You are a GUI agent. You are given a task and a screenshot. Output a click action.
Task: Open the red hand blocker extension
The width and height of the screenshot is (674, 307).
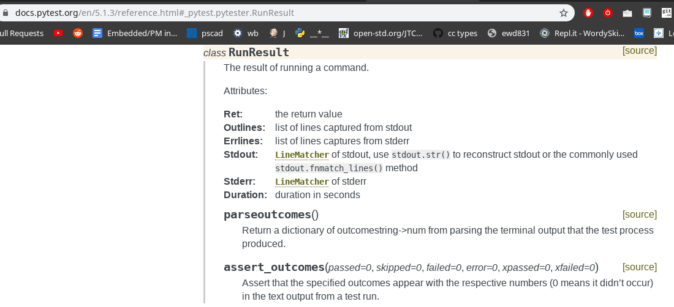pyautogui.click(x=588, y=13)
